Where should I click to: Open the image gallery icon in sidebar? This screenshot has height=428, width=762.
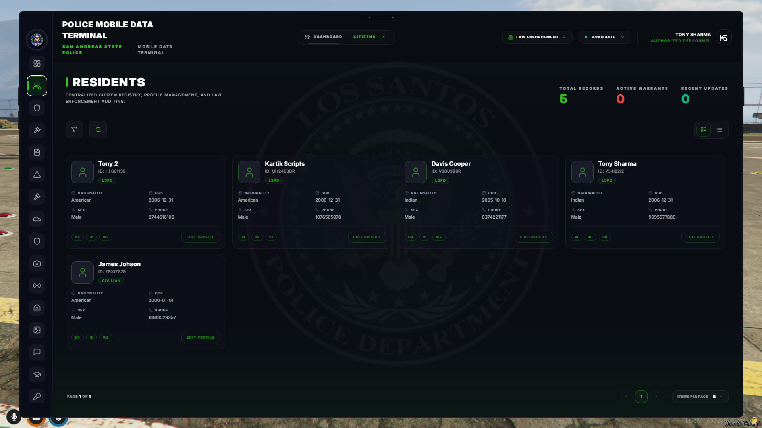pos(37,330)
